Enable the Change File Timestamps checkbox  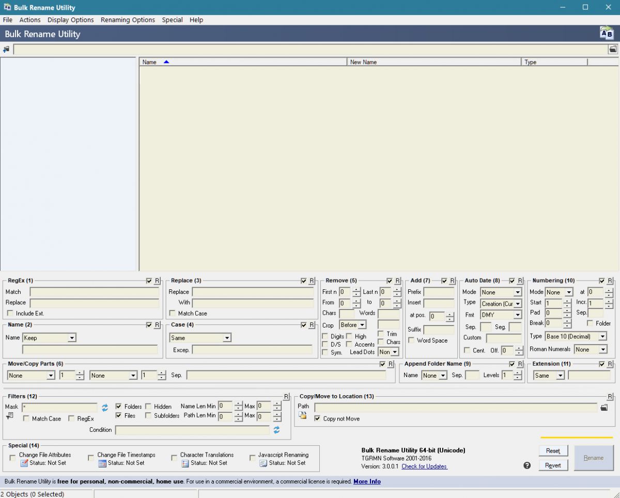(x=91, y=458)
